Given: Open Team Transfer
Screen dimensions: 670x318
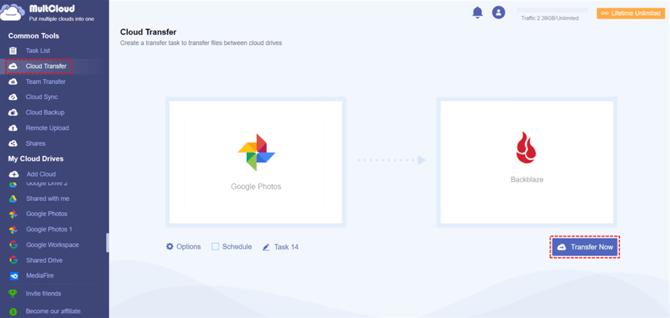Looking at the screenshot, I should click(46, 82).
